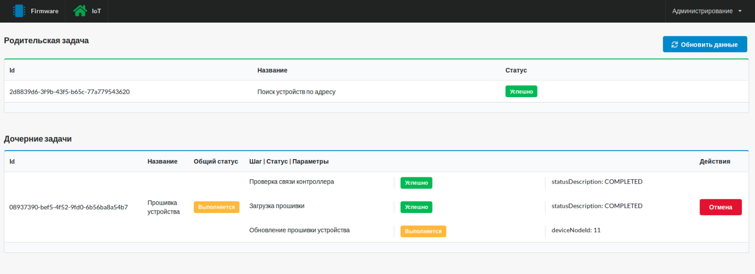755x274 pixels.
Task: Click the parent task Успешно status badge
Action: [521, 92]
